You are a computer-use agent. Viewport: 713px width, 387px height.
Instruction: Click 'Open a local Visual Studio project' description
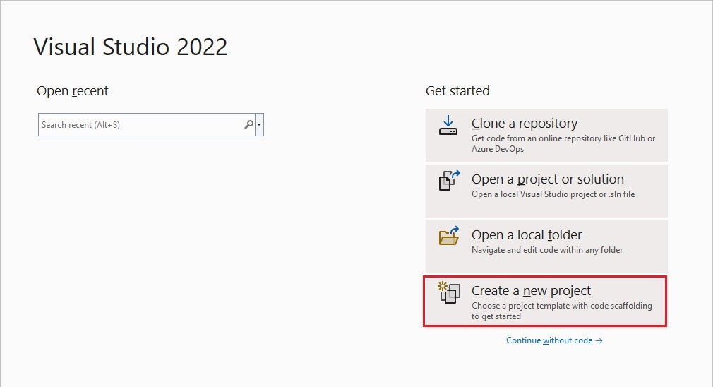[x=553, y=194]
